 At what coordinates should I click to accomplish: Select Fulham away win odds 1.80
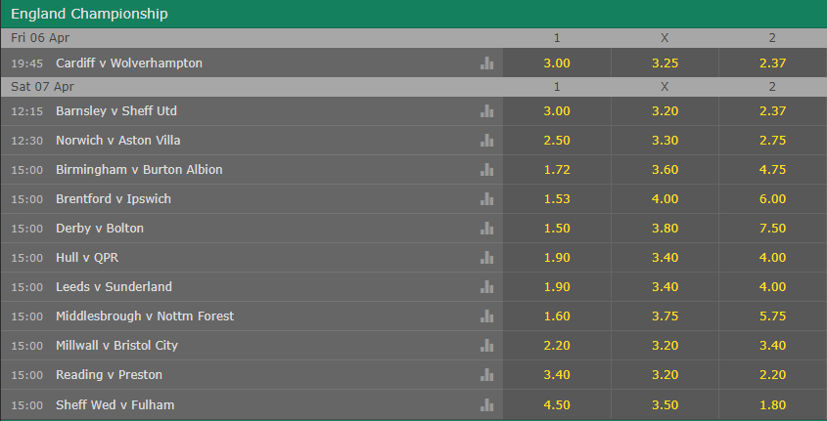click(x=772, y=404)
